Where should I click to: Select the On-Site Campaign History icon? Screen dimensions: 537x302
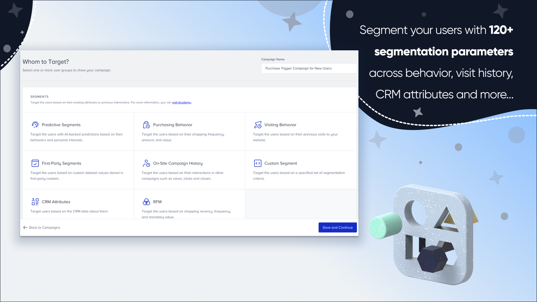[x=146, y=163]
